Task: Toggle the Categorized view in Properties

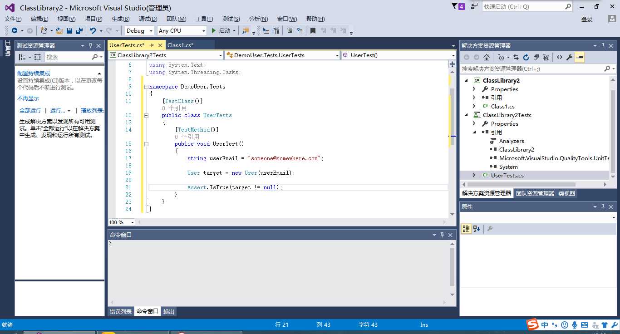Action: tap(466, 229)
